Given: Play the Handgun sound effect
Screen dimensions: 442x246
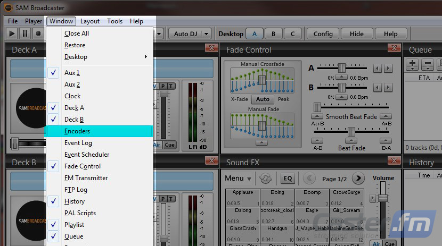Looking at the screenshot, I should pos(277,234).
